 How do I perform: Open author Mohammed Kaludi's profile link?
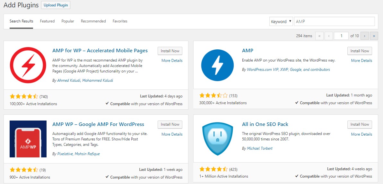98,80
